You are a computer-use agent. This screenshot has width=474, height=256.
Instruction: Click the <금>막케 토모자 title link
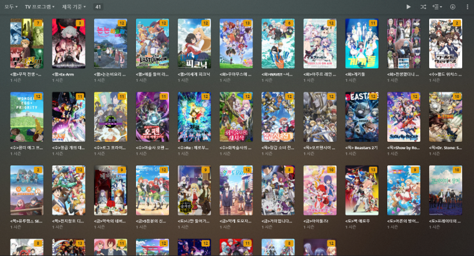(235, 221)
